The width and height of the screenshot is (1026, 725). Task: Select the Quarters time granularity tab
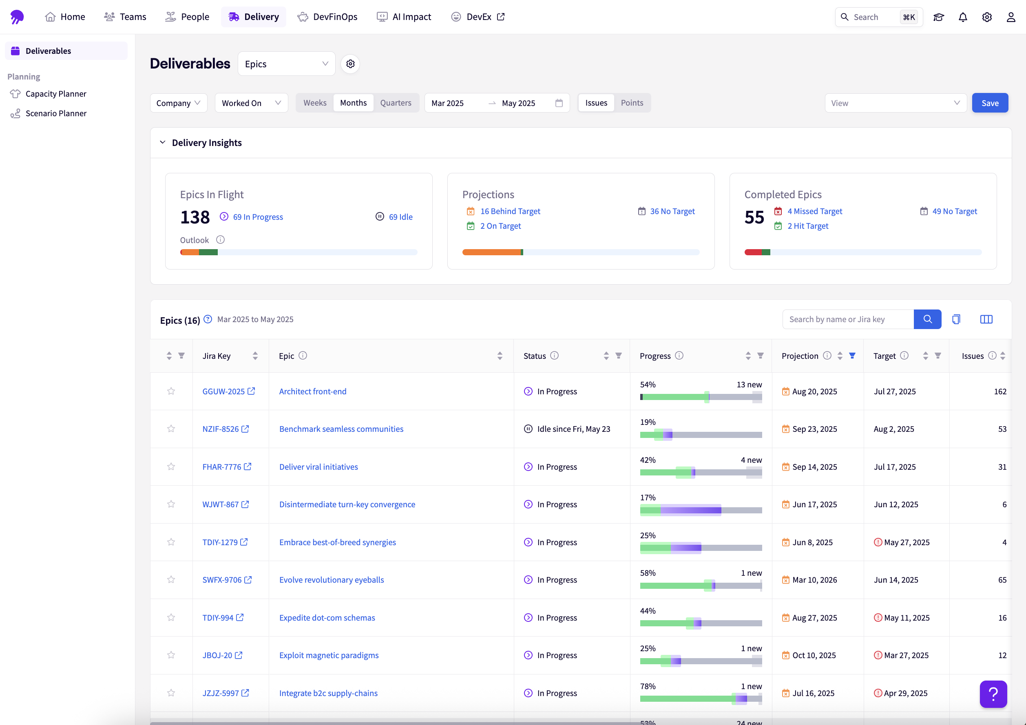pyautogui.click(x=396, y=103)
